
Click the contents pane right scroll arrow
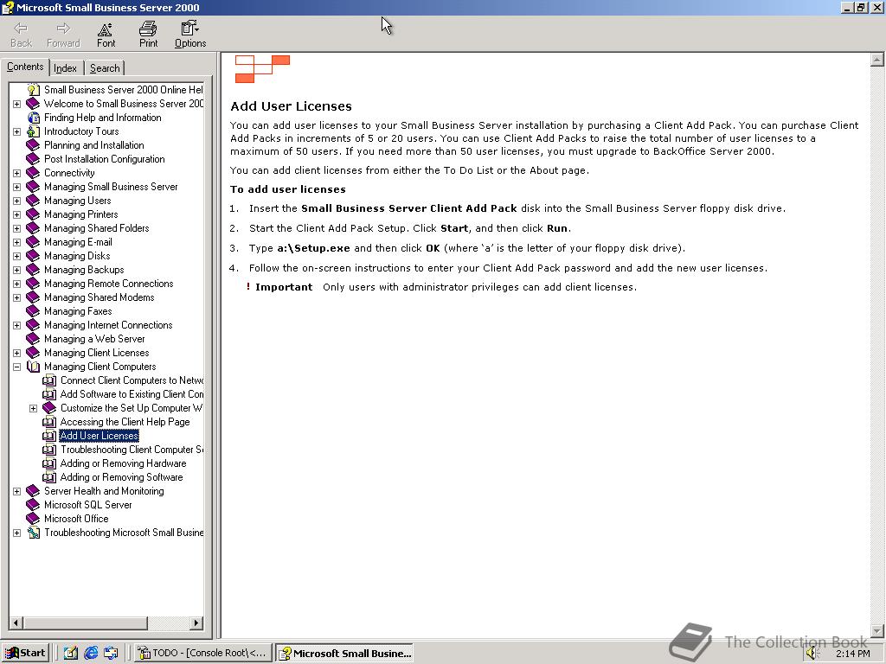(196, 623)
